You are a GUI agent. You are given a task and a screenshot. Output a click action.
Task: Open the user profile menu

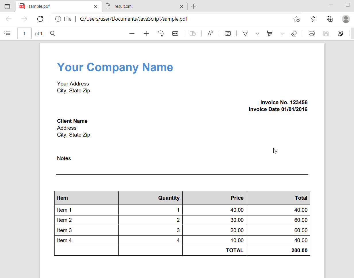point(346,19)
